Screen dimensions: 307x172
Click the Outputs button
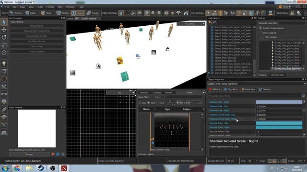[x=265, y=89]
